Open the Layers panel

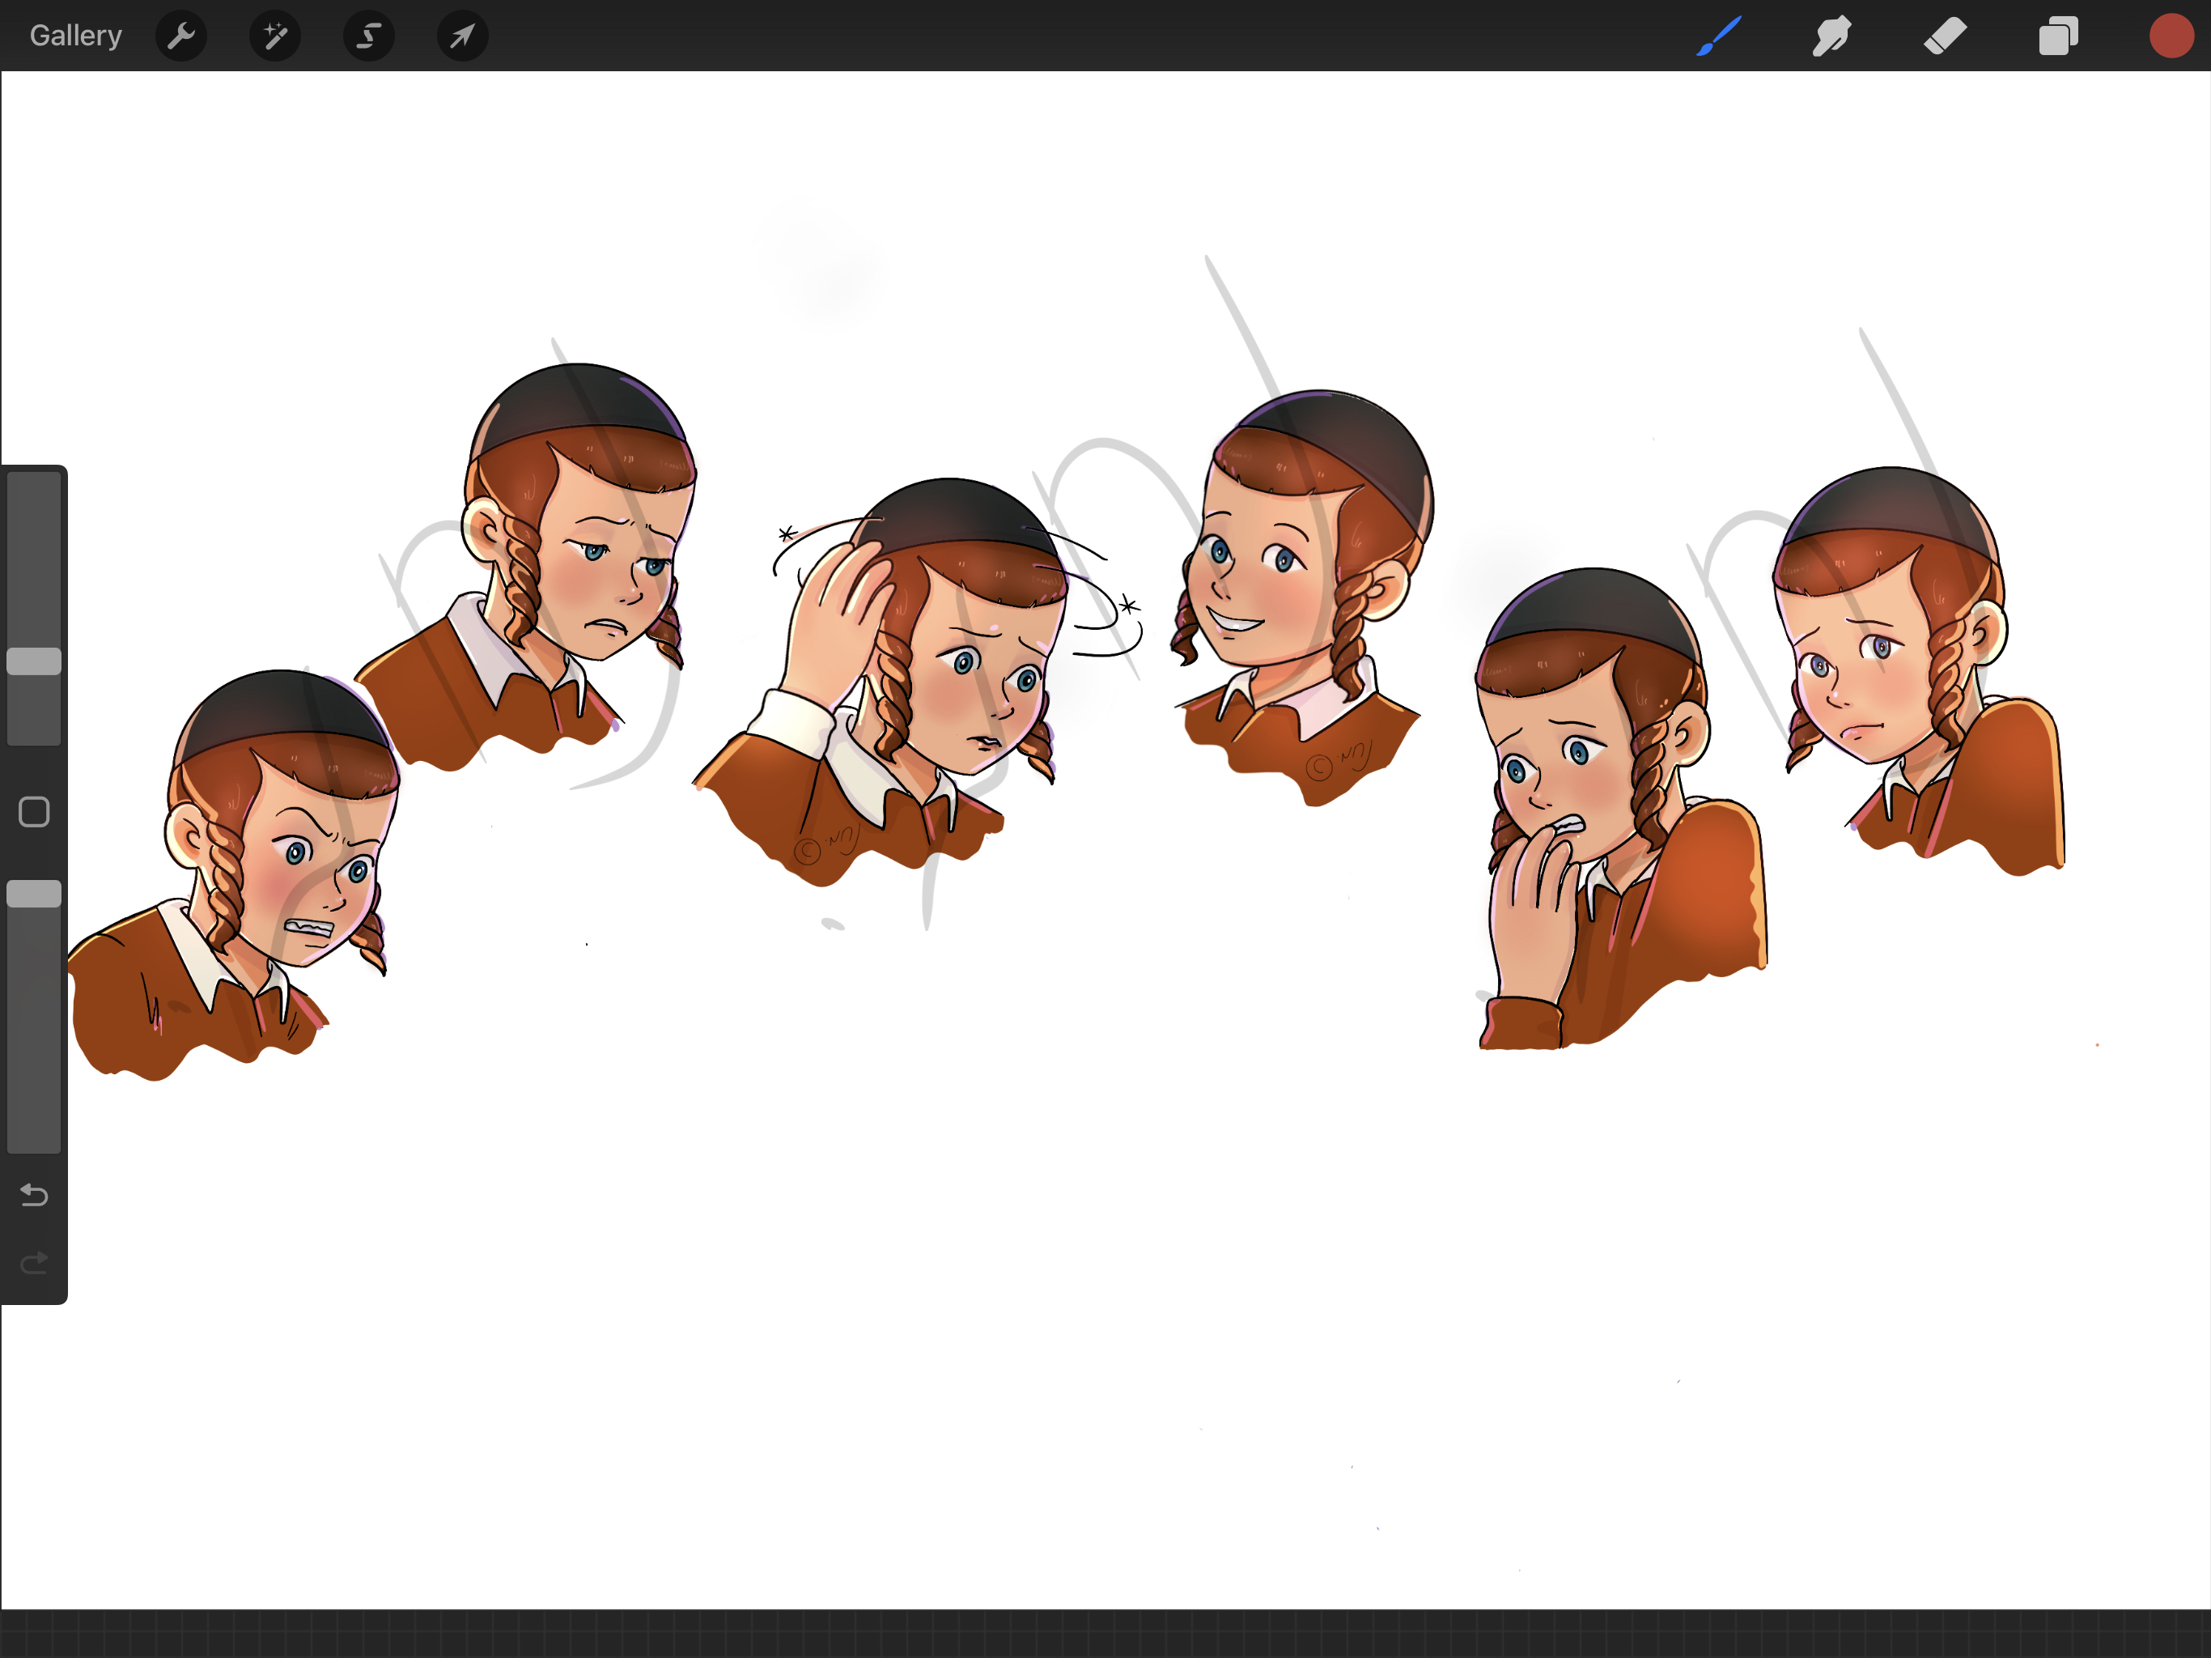(2058, 37)
